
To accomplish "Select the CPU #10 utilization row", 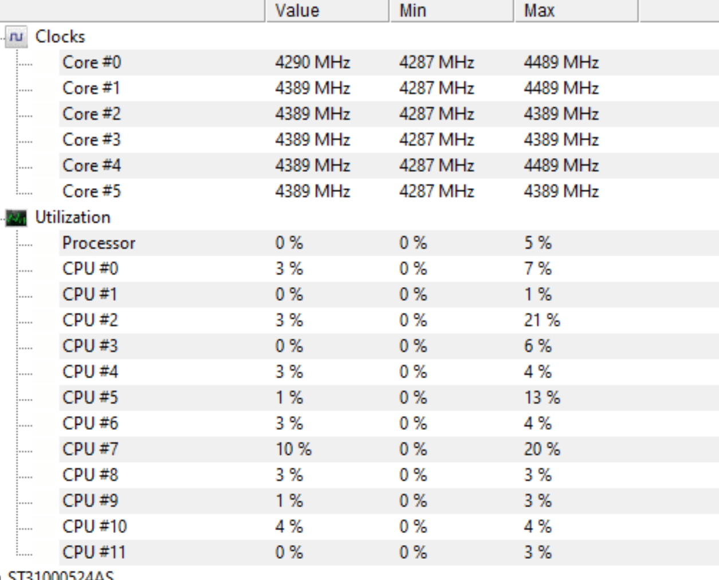I will click(x=389, y=527).
